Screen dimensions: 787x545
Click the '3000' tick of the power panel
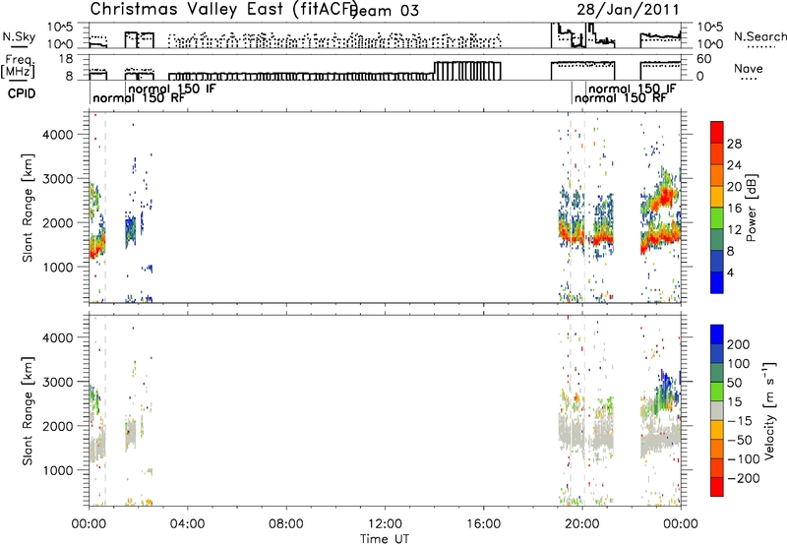57,179
